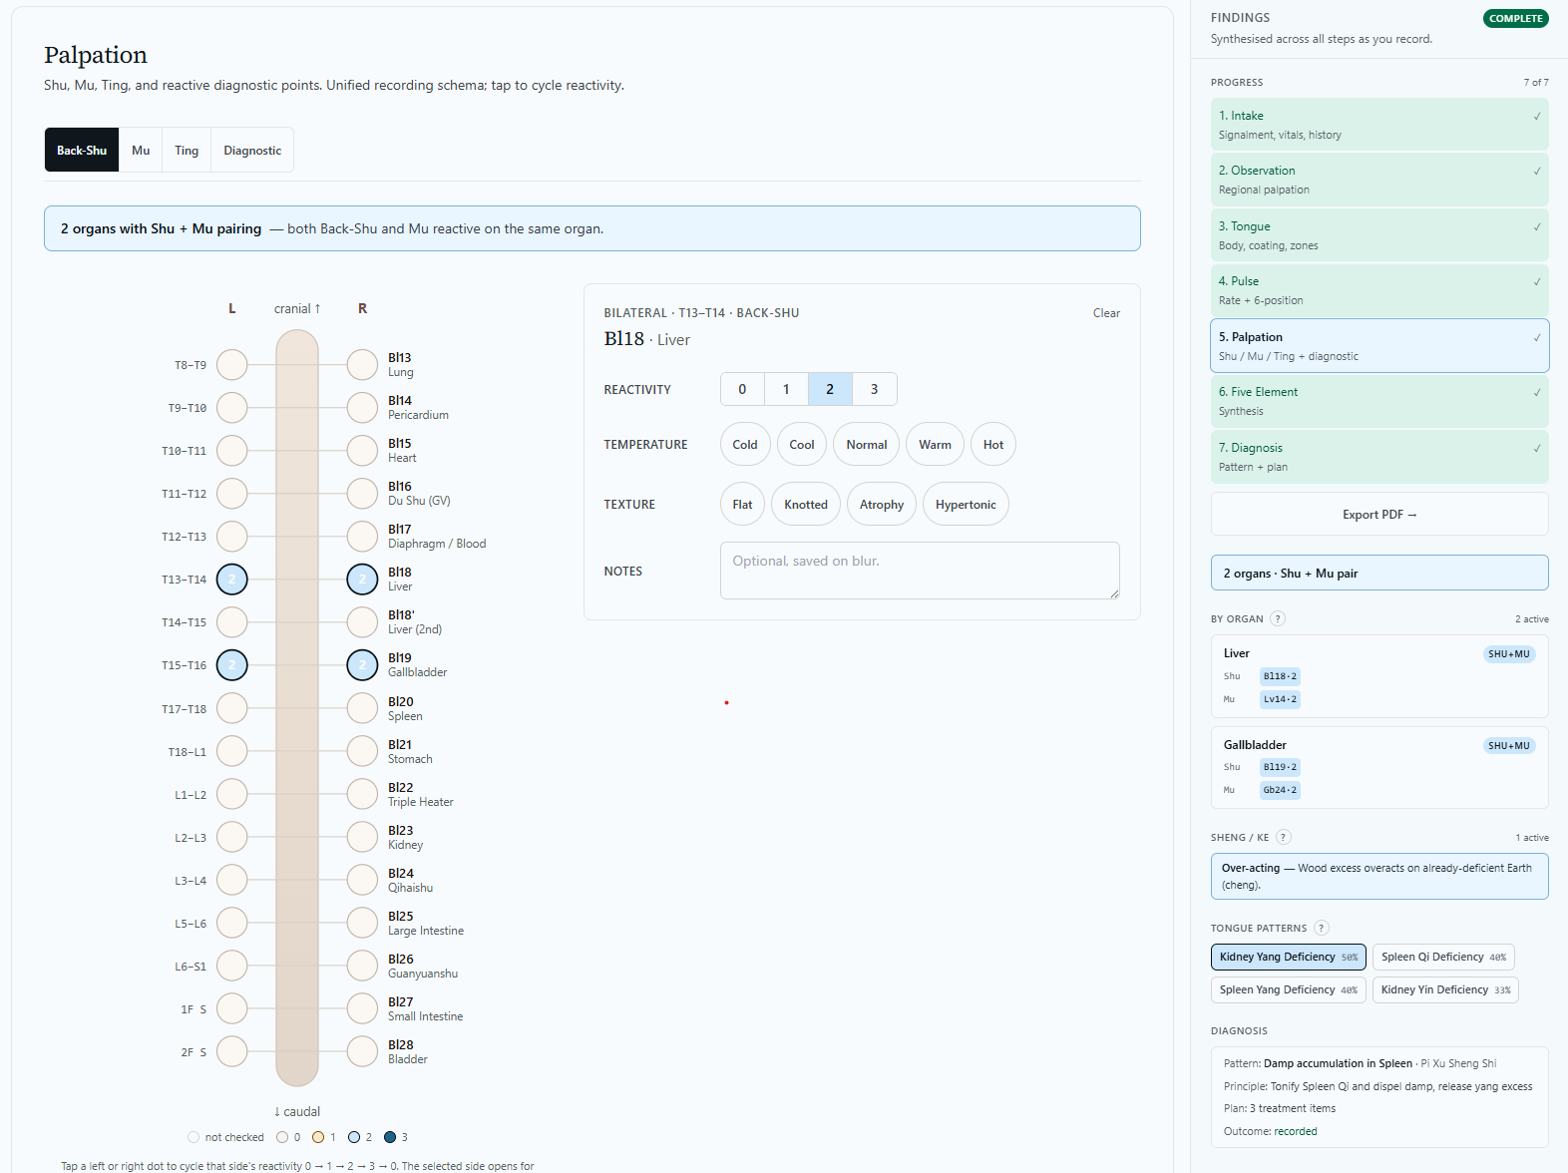Select Cold temperature

[745, 444]
